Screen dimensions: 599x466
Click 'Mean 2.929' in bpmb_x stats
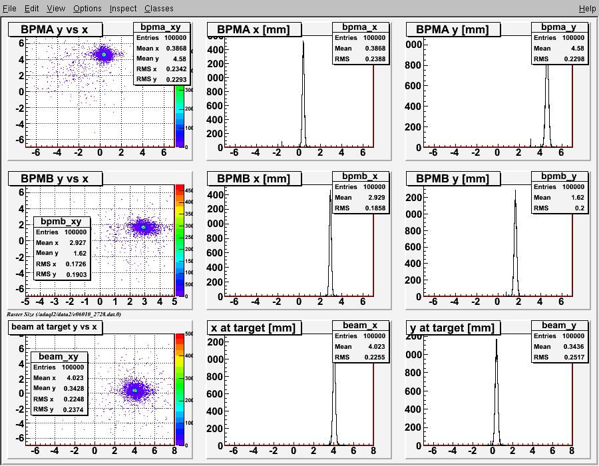click(x=360, y=198)
